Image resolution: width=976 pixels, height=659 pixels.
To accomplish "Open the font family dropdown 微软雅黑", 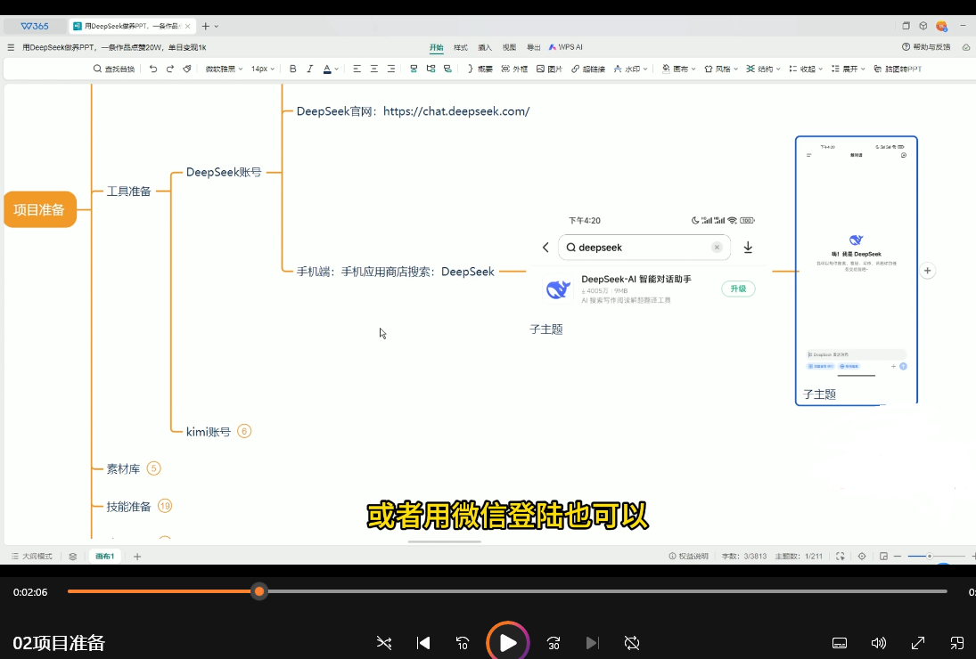I will (x=224, y=69).
